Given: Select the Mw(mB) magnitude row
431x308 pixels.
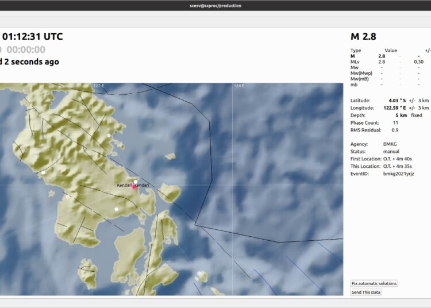Looking at the screenshot, I should tap(389, 79).
